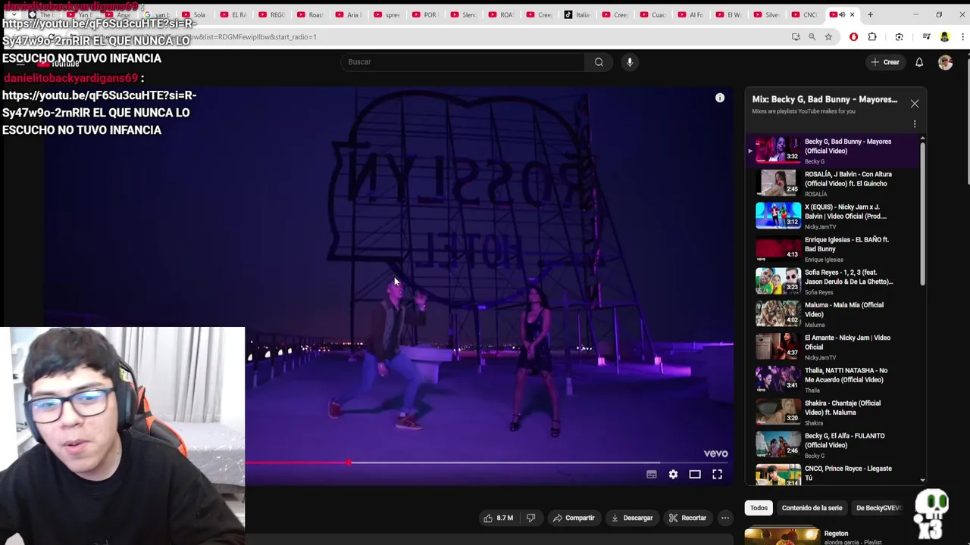Open video player settings gear

pos(673,475)
